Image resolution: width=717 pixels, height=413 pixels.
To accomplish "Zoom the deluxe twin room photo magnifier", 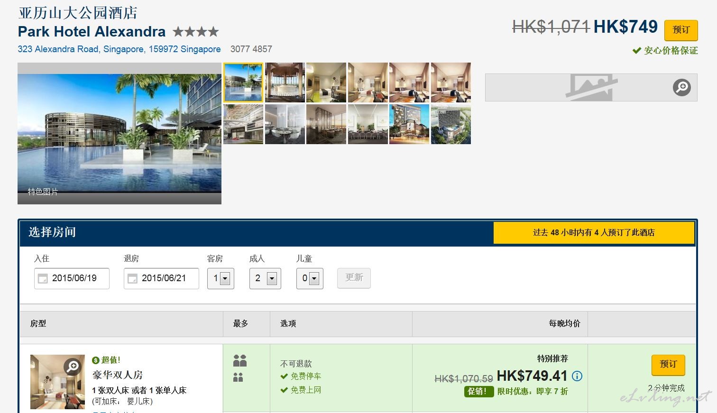I will click(73, 367).
